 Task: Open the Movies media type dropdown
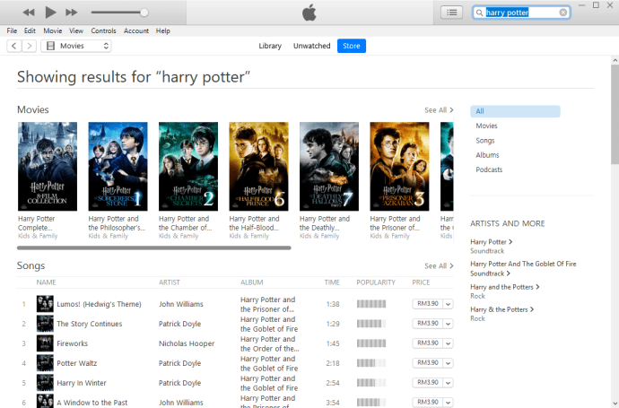(x=76, y=46)
